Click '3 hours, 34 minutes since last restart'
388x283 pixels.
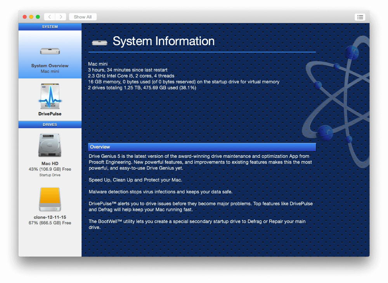128,70
